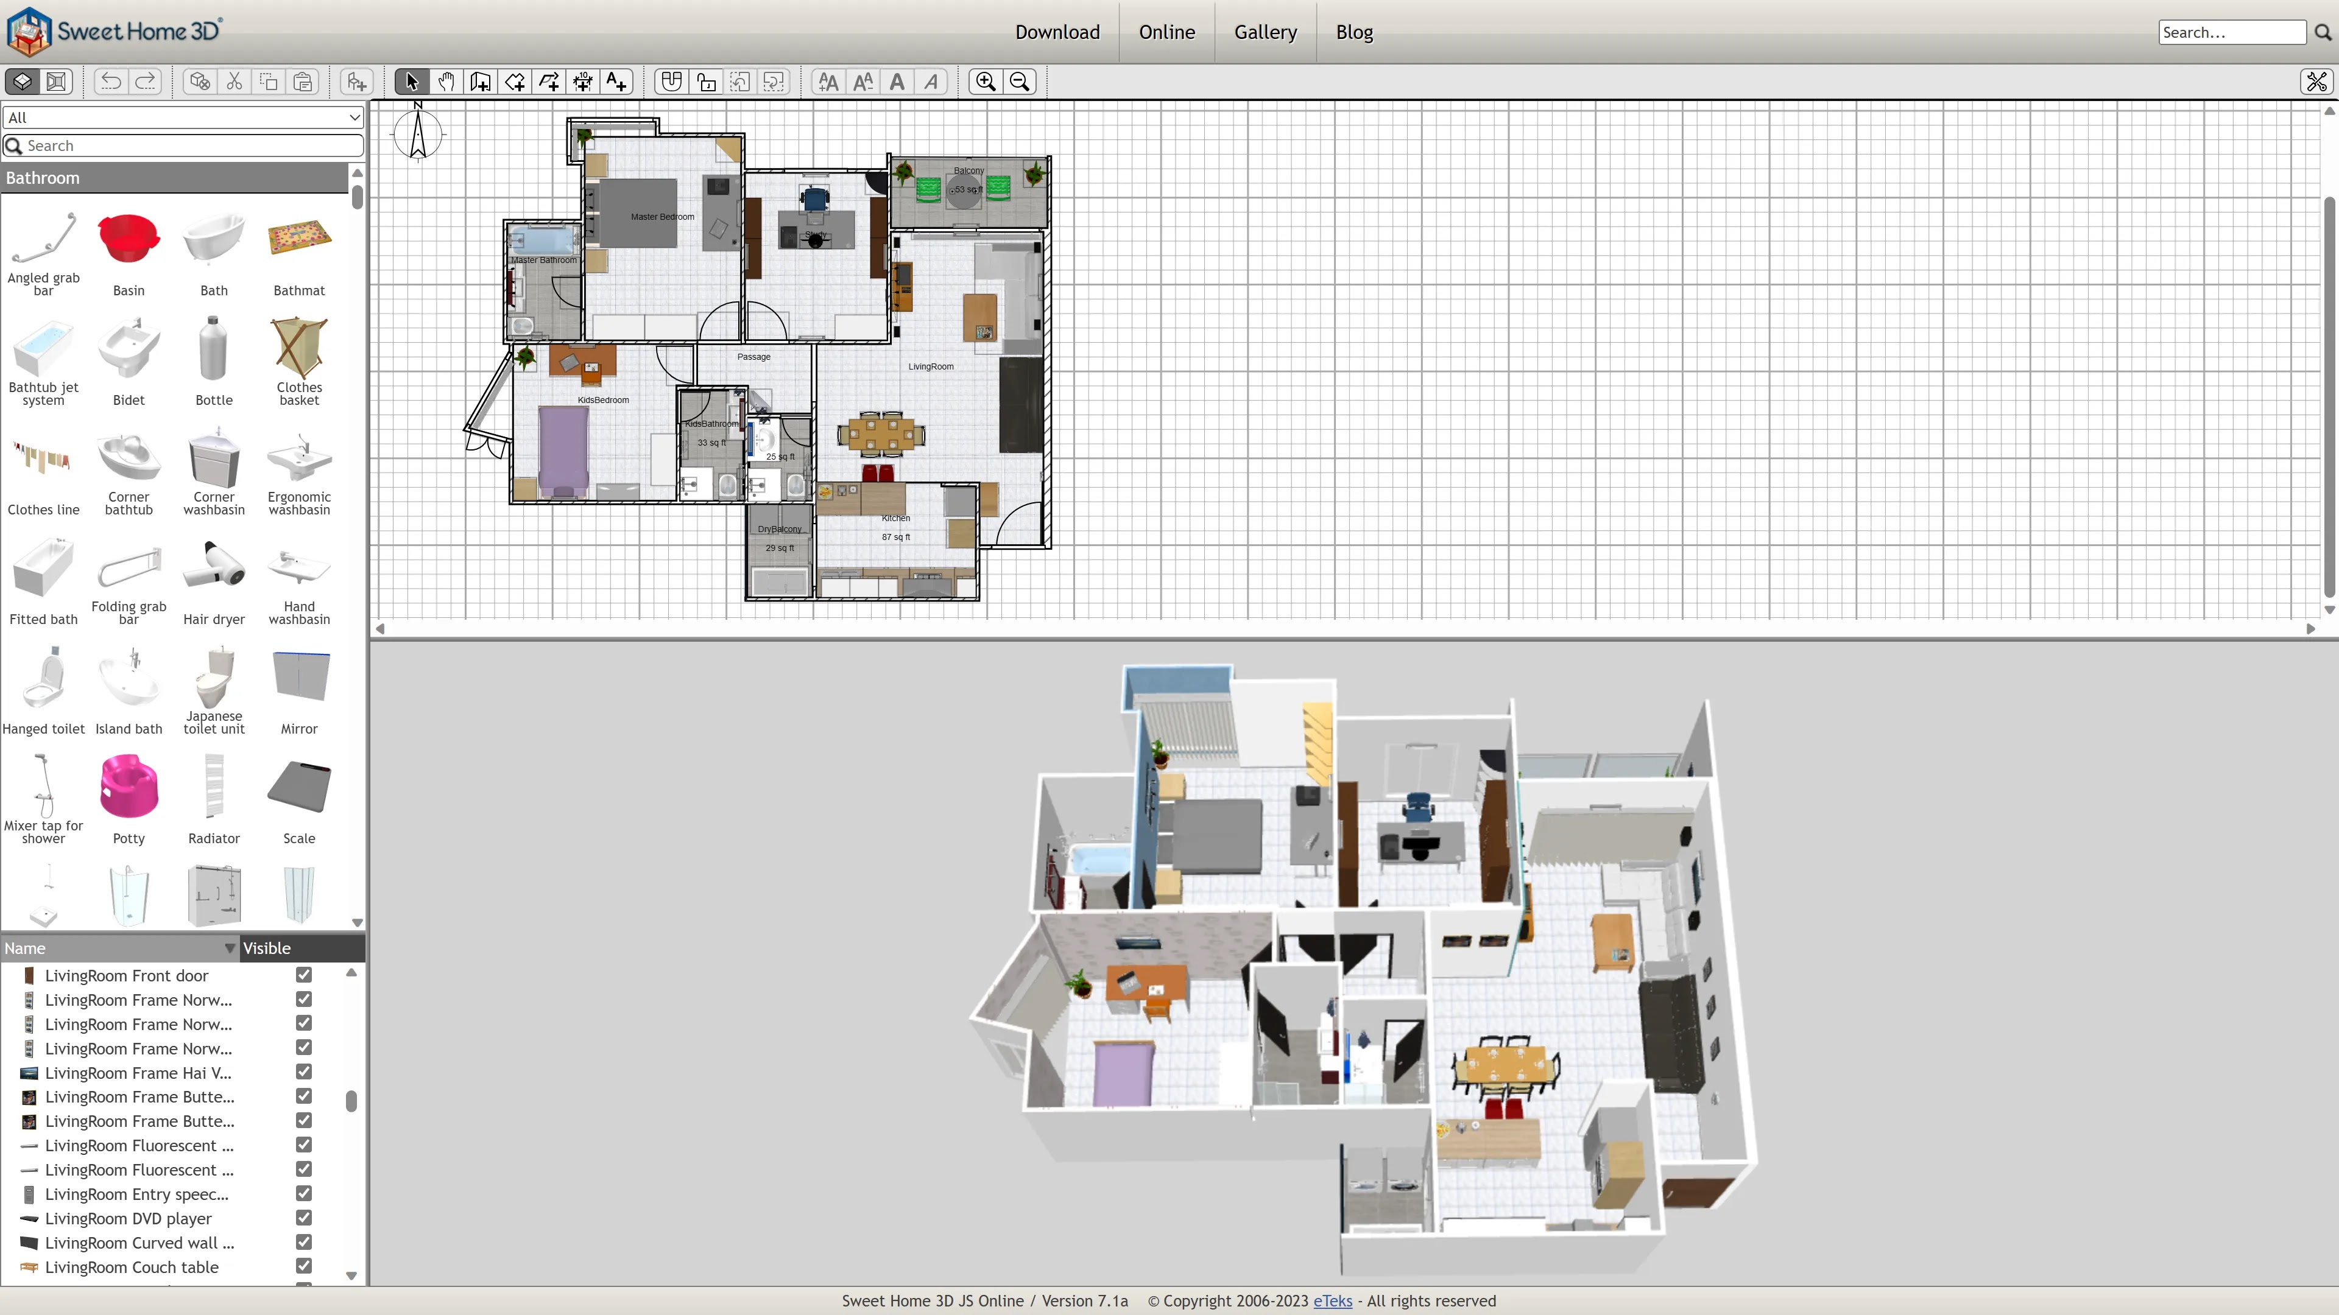Click furniture list scroll down arrow

pyautogui.click(x=351, y=1276)
